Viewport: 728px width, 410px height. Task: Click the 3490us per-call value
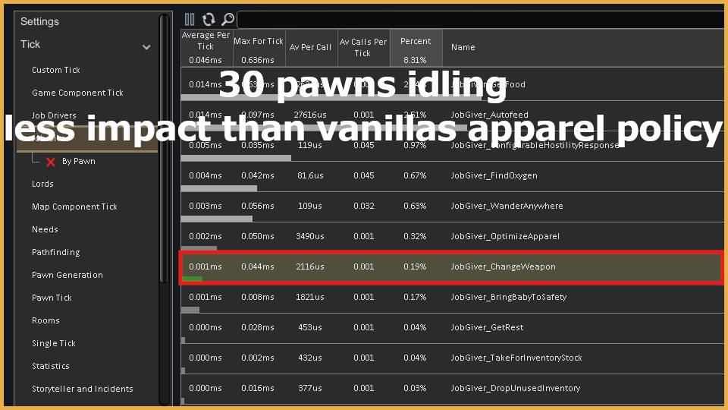[309, 236]
